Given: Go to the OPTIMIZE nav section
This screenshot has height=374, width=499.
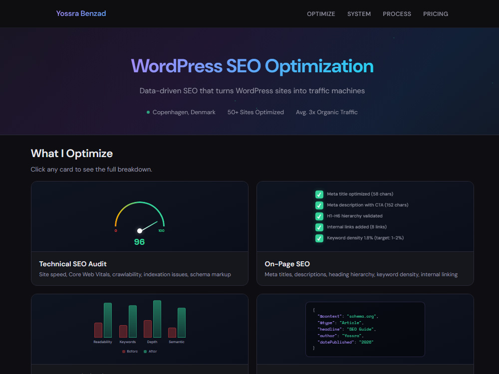Looking at the screenshot, I should [x=321, y=14].
